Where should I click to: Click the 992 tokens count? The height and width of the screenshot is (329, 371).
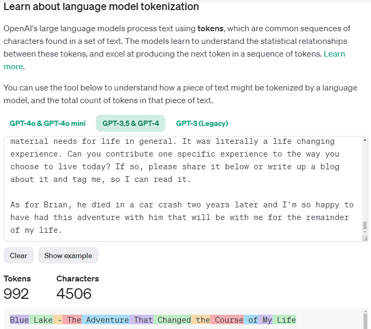point(16,294)
